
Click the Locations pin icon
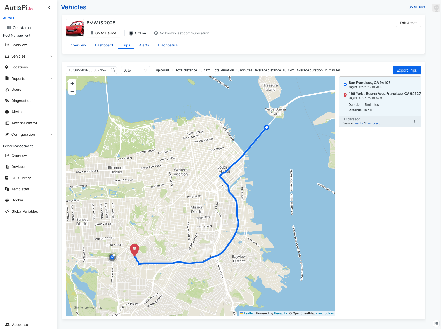click(x=7, y=67)
